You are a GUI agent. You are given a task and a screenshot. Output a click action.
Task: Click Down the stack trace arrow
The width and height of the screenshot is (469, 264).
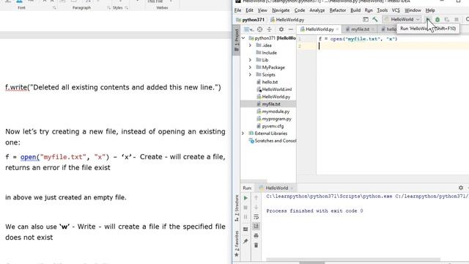click(x=256, y=207)
